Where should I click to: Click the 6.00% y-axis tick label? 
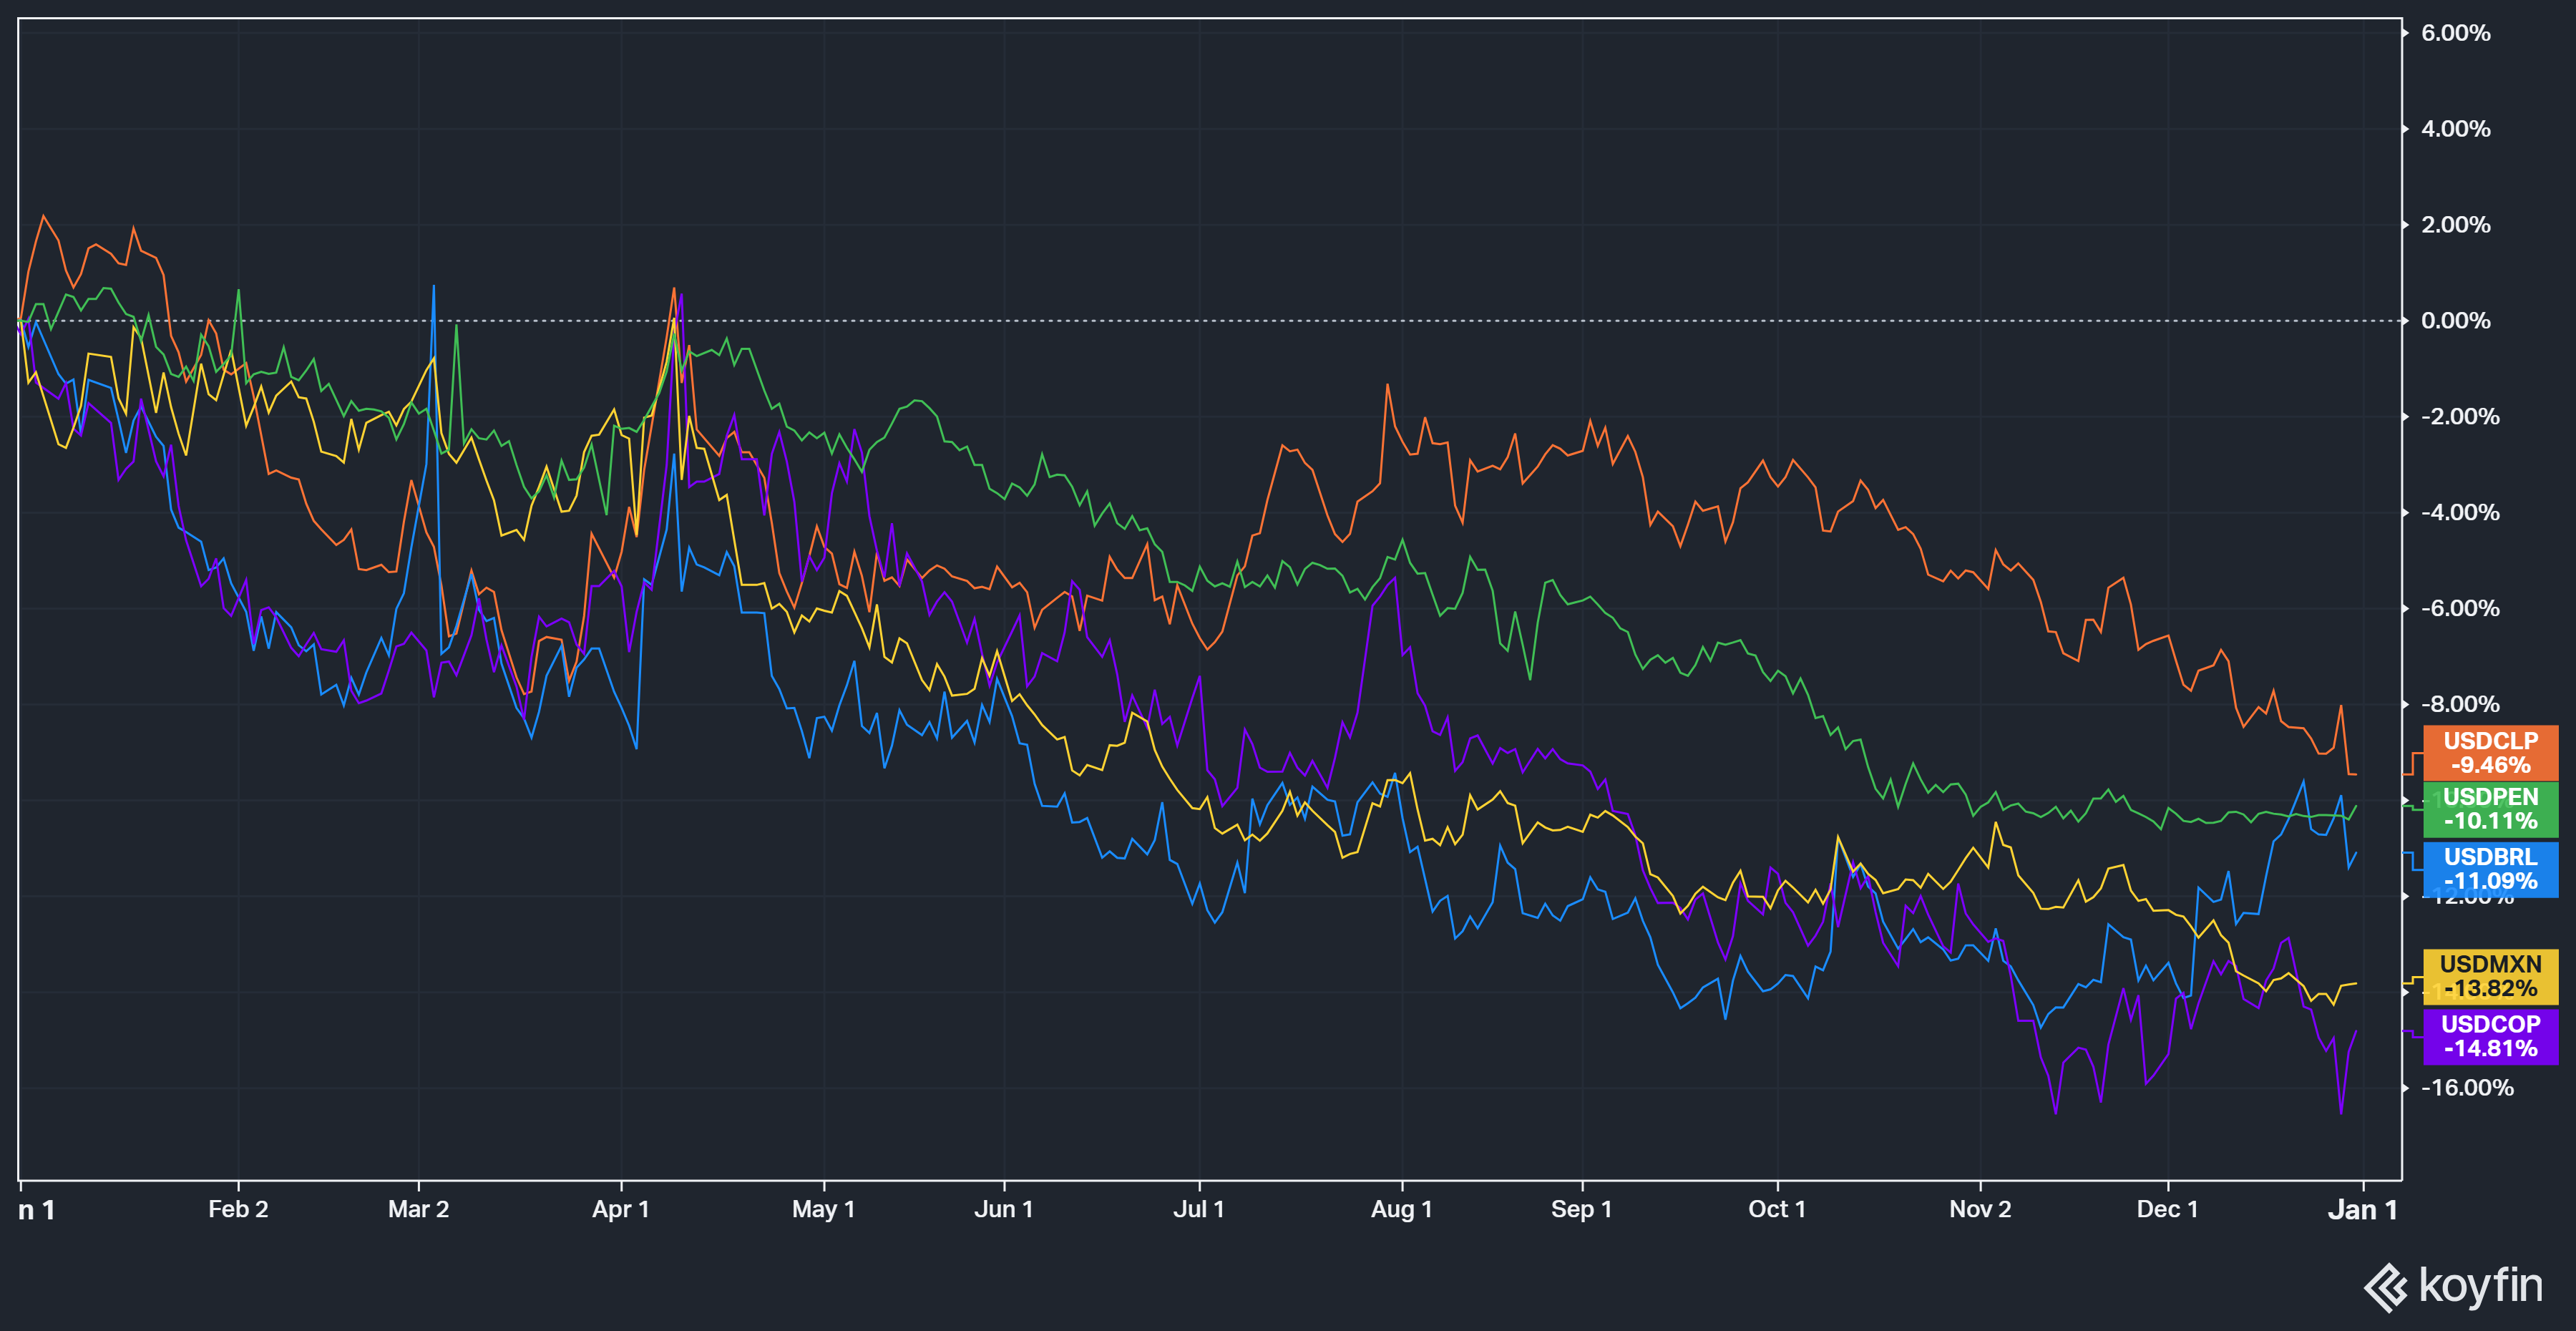pos(2455,33)
